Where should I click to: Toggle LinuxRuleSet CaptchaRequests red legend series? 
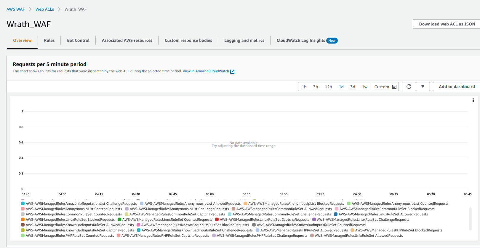[x=217, y=220]
